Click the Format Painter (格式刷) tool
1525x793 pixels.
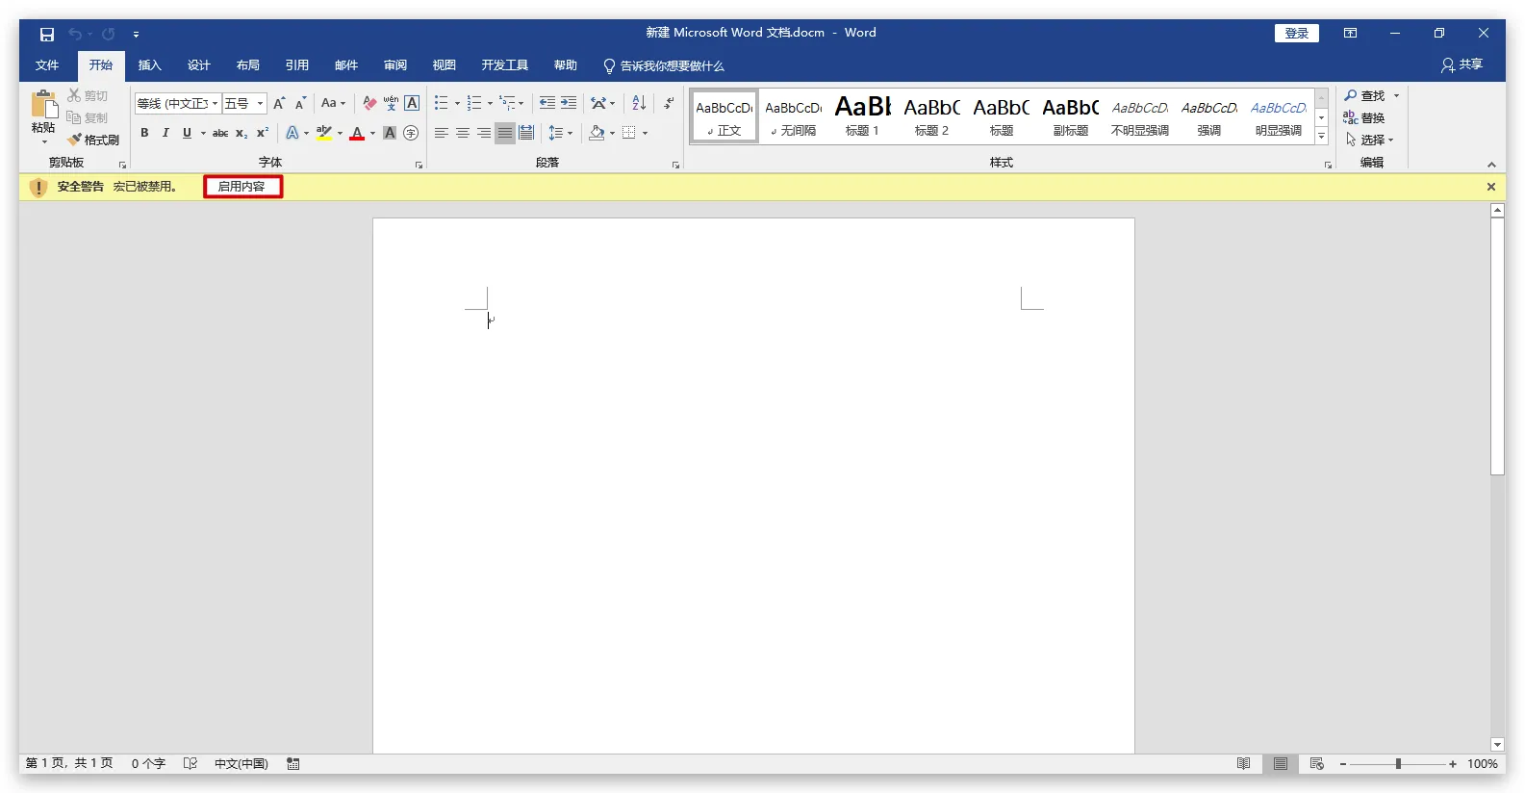tap(93, 141)
